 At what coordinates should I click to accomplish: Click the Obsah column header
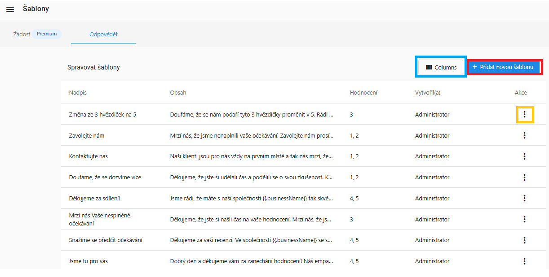(178, 93)
